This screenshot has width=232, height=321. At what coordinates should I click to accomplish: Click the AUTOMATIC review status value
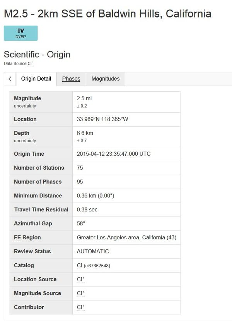click(x=93, y=251)
